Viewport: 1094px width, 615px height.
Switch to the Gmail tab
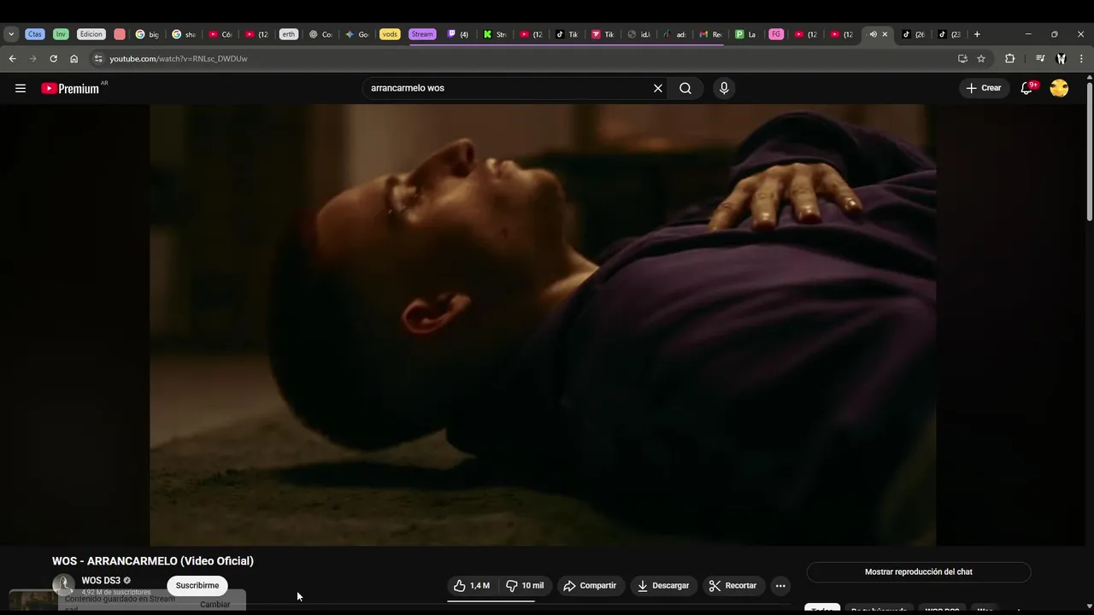click(x=710, y=34)
